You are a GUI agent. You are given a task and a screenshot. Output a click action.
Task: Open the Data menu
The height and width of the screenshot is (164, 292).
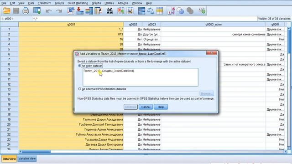point(31,3)
